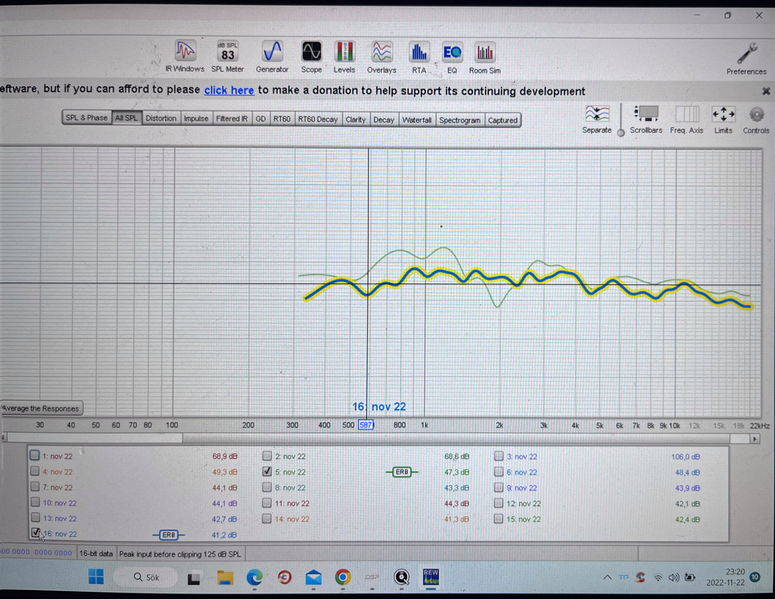This screenshot has height=599, width=775.
Task: Switch to Spectrogram tab
Action: pos(460,120)
